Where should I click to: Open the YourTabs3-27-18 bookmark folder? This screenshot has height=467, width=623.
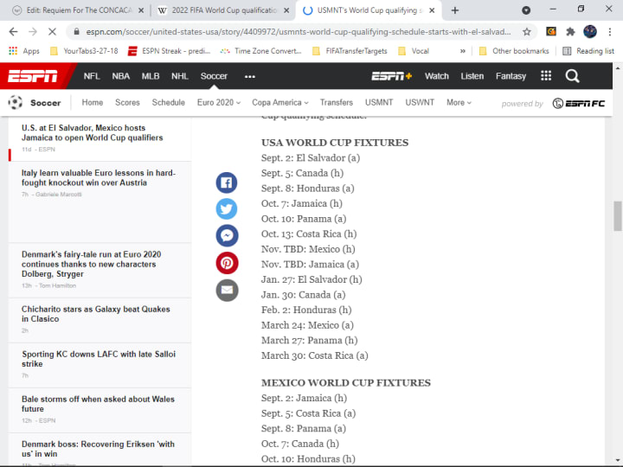click(84, 51)
